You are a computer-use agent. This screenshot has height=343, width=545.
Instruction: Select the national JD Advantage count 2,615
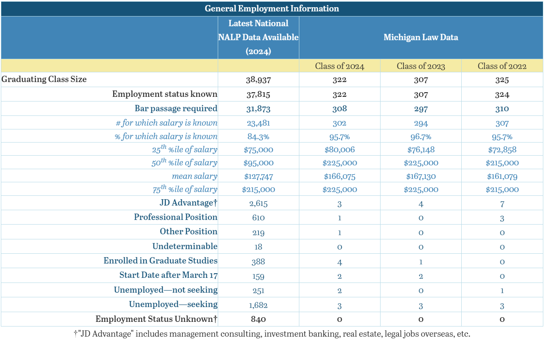258,204
